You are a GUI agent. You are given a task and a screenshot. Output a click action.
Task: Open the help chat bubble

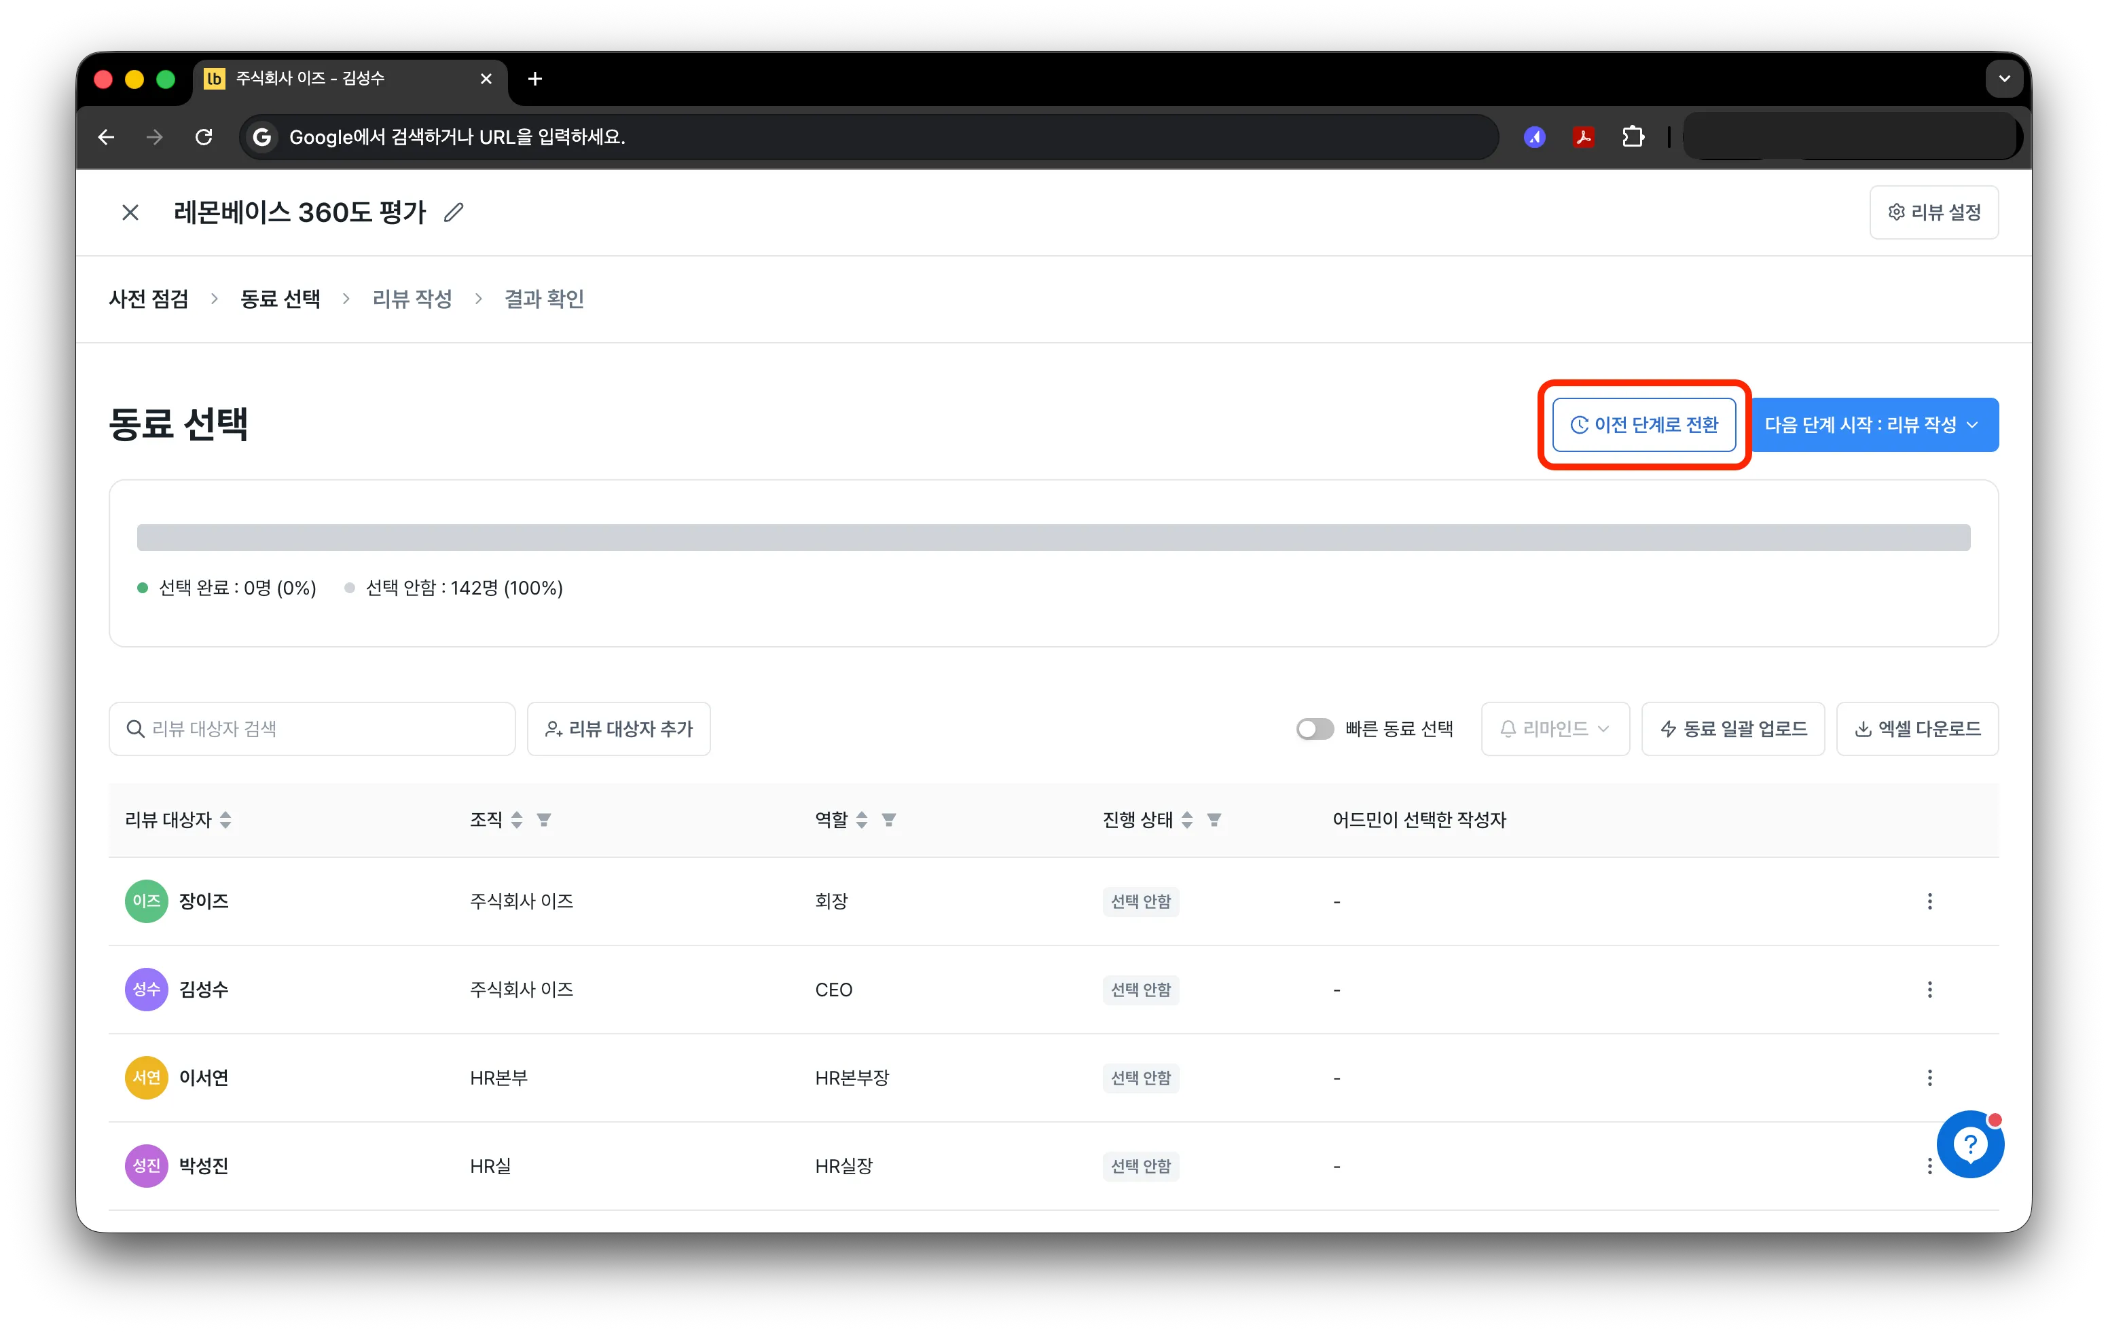1969,1145
